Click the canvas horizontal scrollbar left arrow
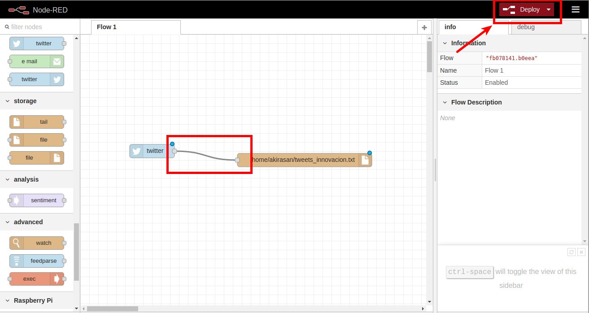The image size is (589, 313). (x=83, y=309)
